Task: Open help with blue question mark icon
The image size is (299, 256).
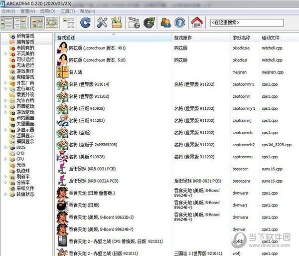Action: (x=179, y=23)
